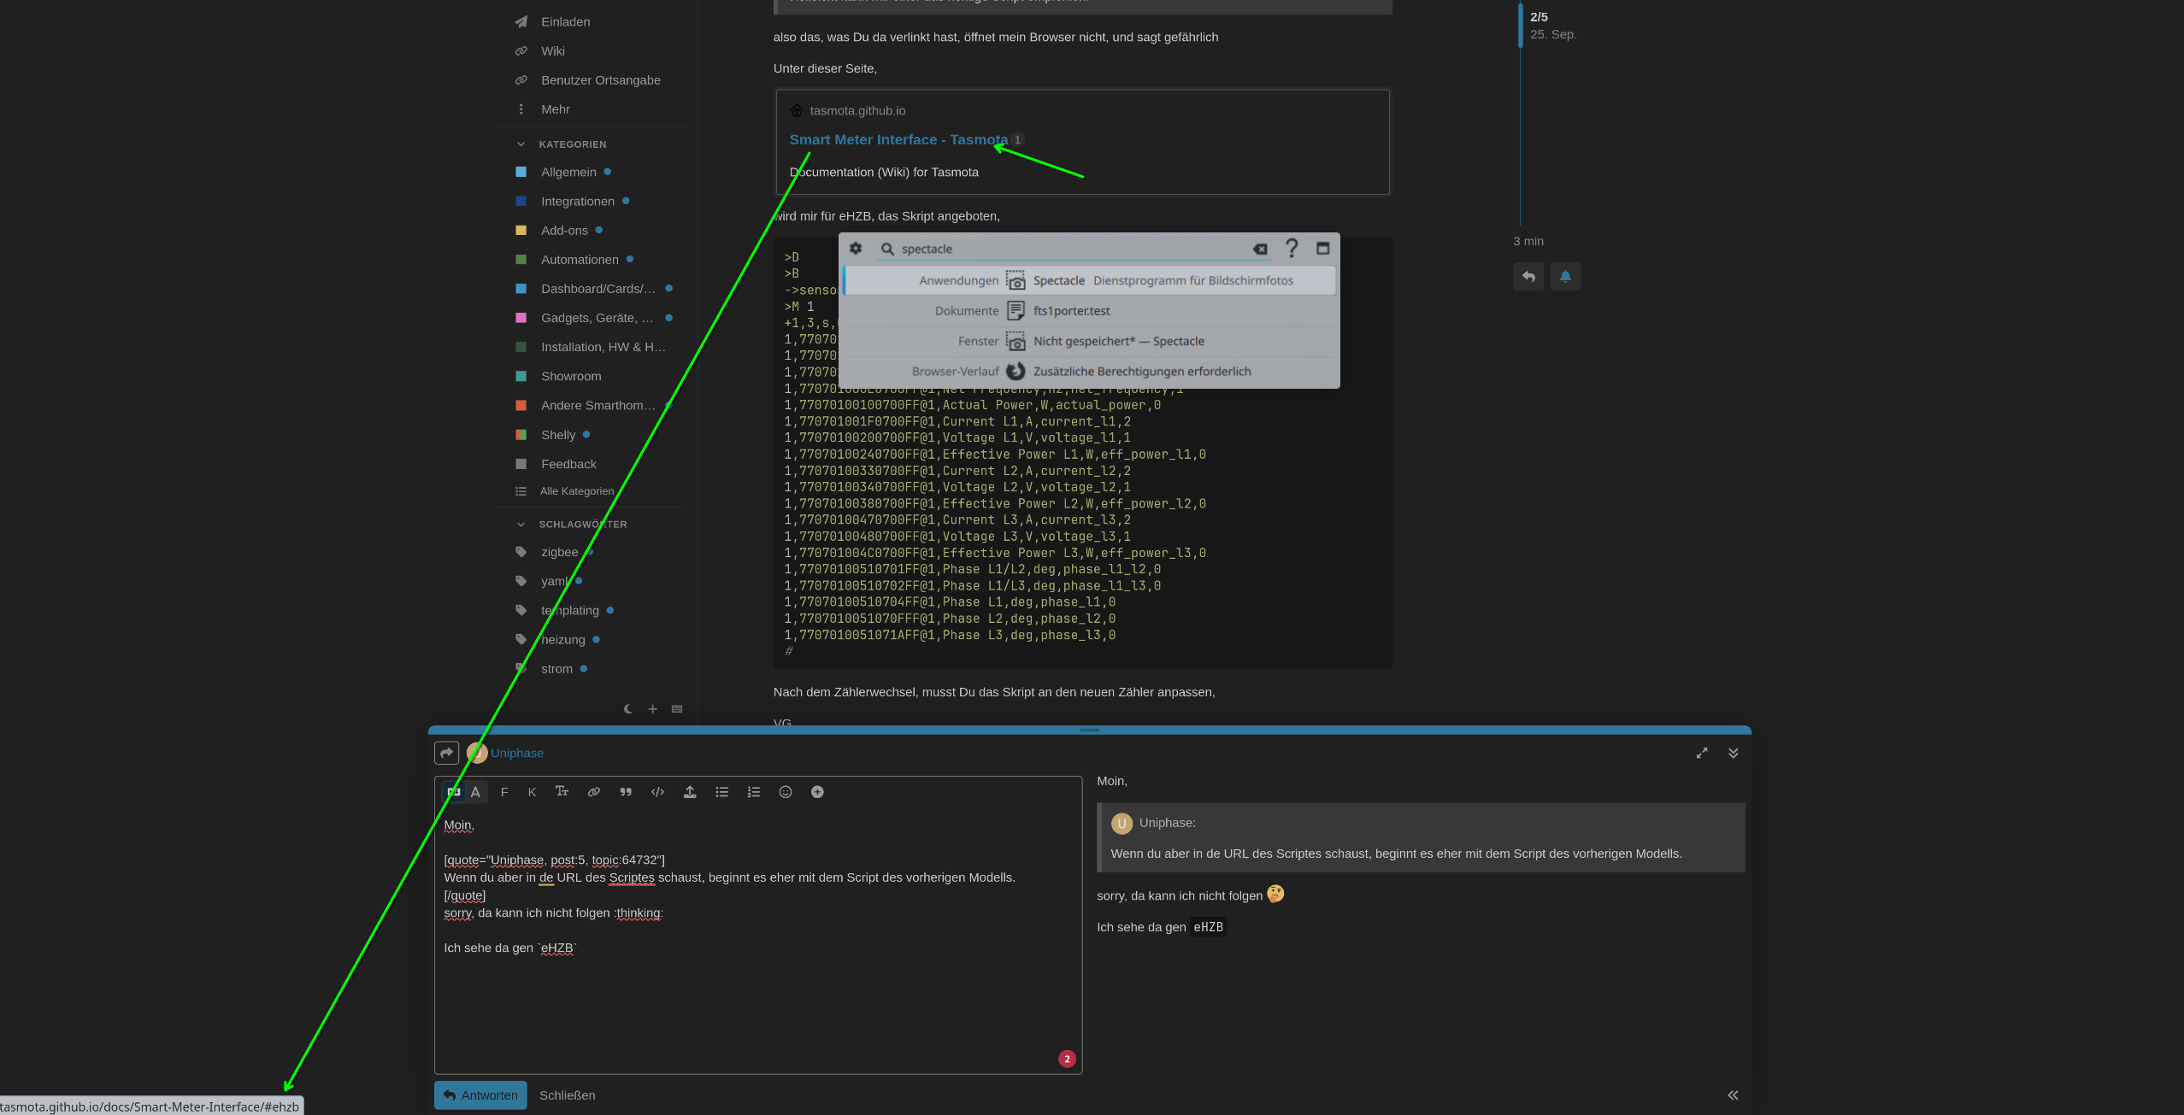
Task: Toggle dark mode moon icon in sidebar
Action: [628, 709]
